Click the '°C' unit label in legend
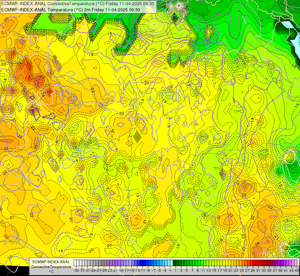This screenshot has height=276, width=300. tap(51, 272)
